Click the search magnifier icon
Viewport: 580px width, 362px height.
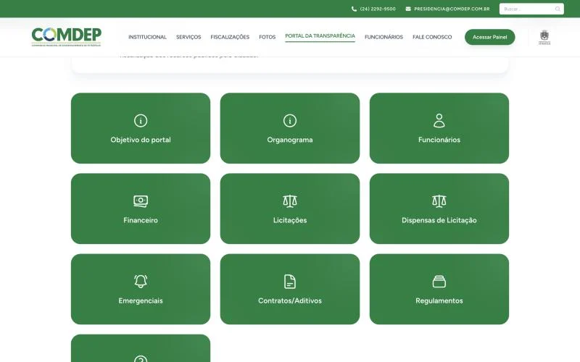pyautogui.click(x=558, y=9)
